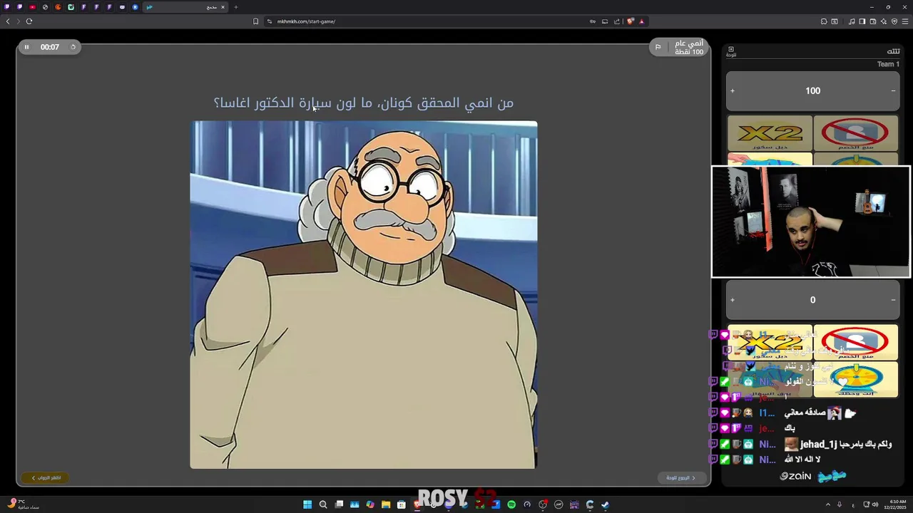Click the bookmark icon near address bar
This screenshot has width=913, height=513.
[255, 21]
